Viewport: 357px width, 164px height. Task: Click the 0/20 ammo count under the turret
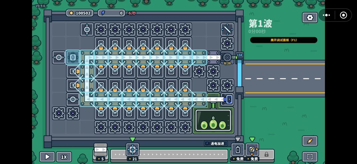click(227, 64)
